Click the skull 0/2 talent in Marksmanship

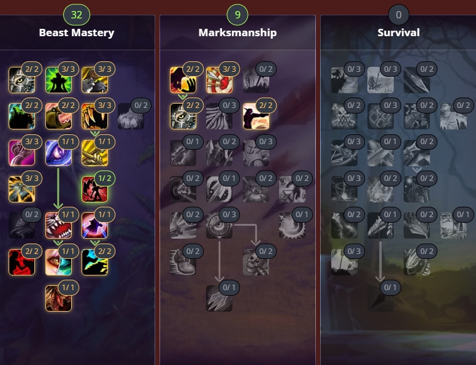(256, 262)
